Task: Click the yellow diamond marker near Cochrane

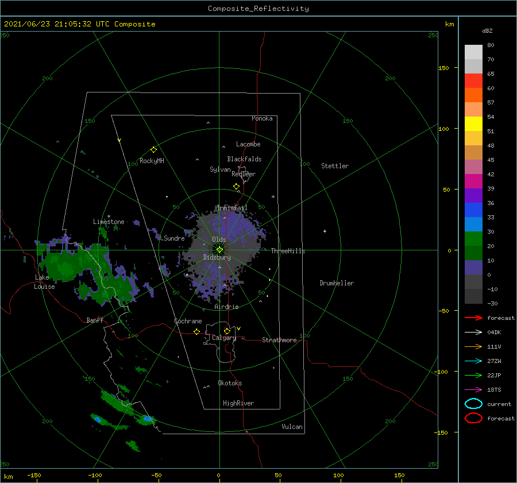Action: [x=196, y=331]
